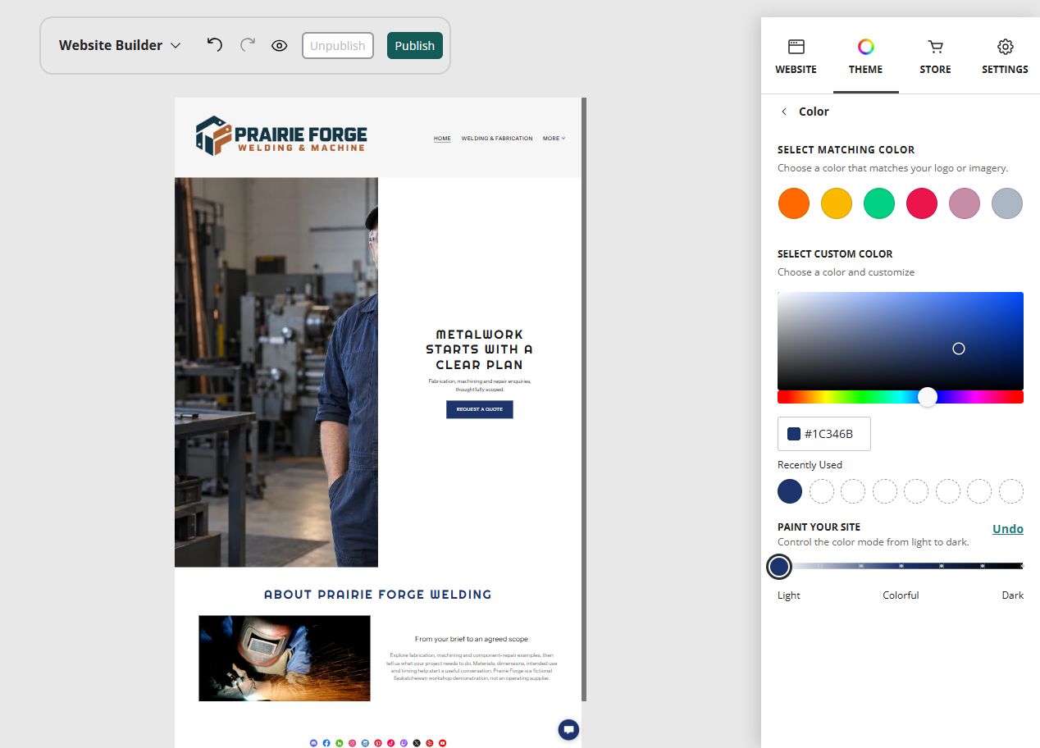The height and width of the screenshot is (748, 1040).
Task: Pick the mauve matching color swatch
Action: point(965,203)
